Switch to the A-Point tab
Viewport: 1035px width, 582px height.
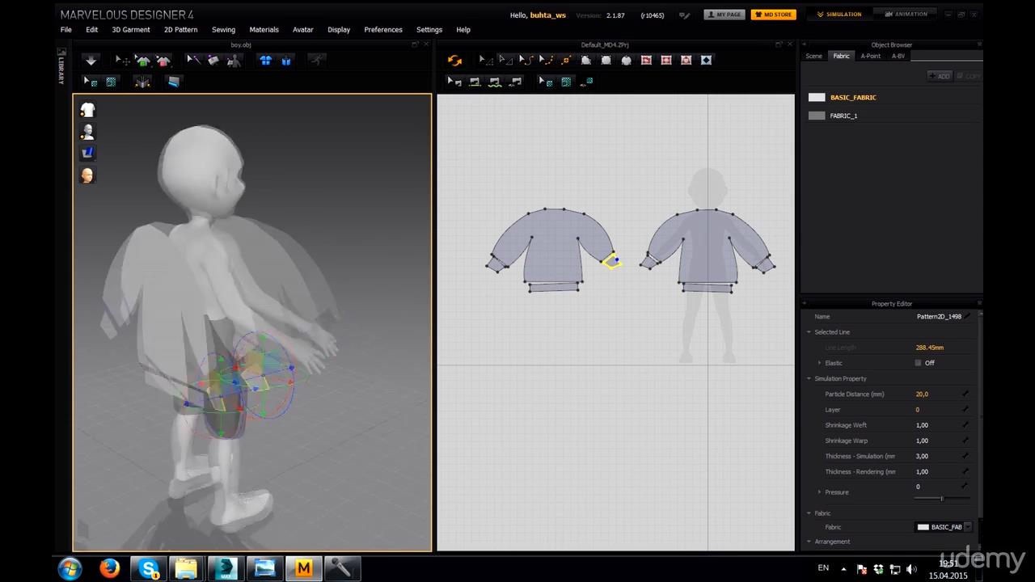coord(871,57)
